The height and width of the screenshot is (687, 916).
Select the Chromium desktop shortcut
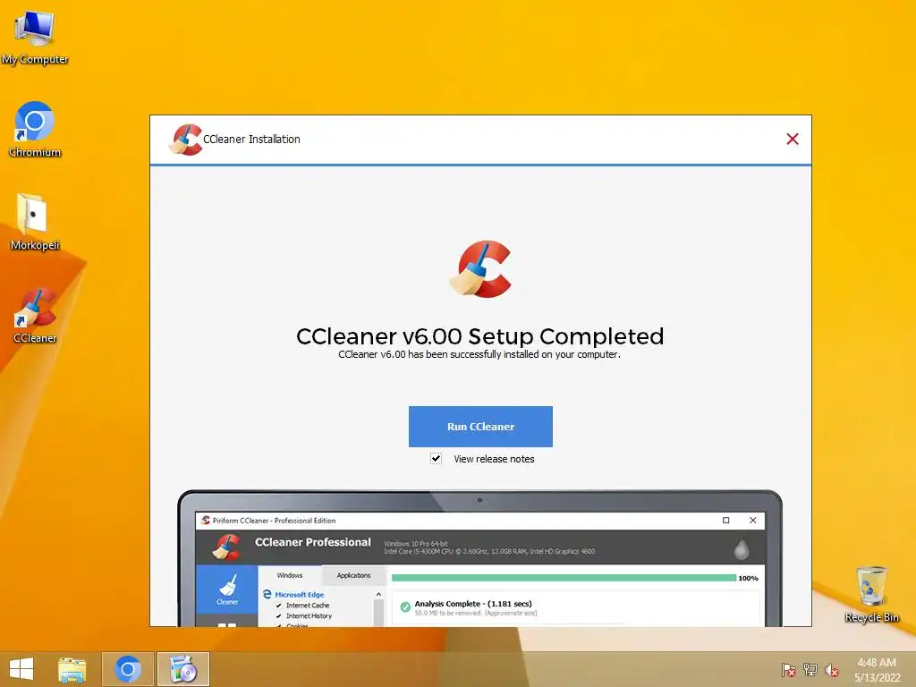click(x=35, y=130)
